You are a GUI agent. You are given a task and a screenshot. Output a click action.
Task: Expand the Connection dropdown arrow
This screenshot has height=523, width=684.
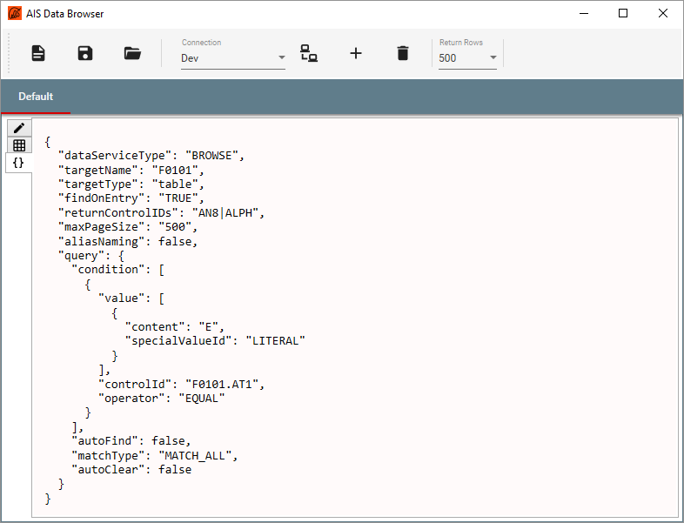(x=281, y=58)
